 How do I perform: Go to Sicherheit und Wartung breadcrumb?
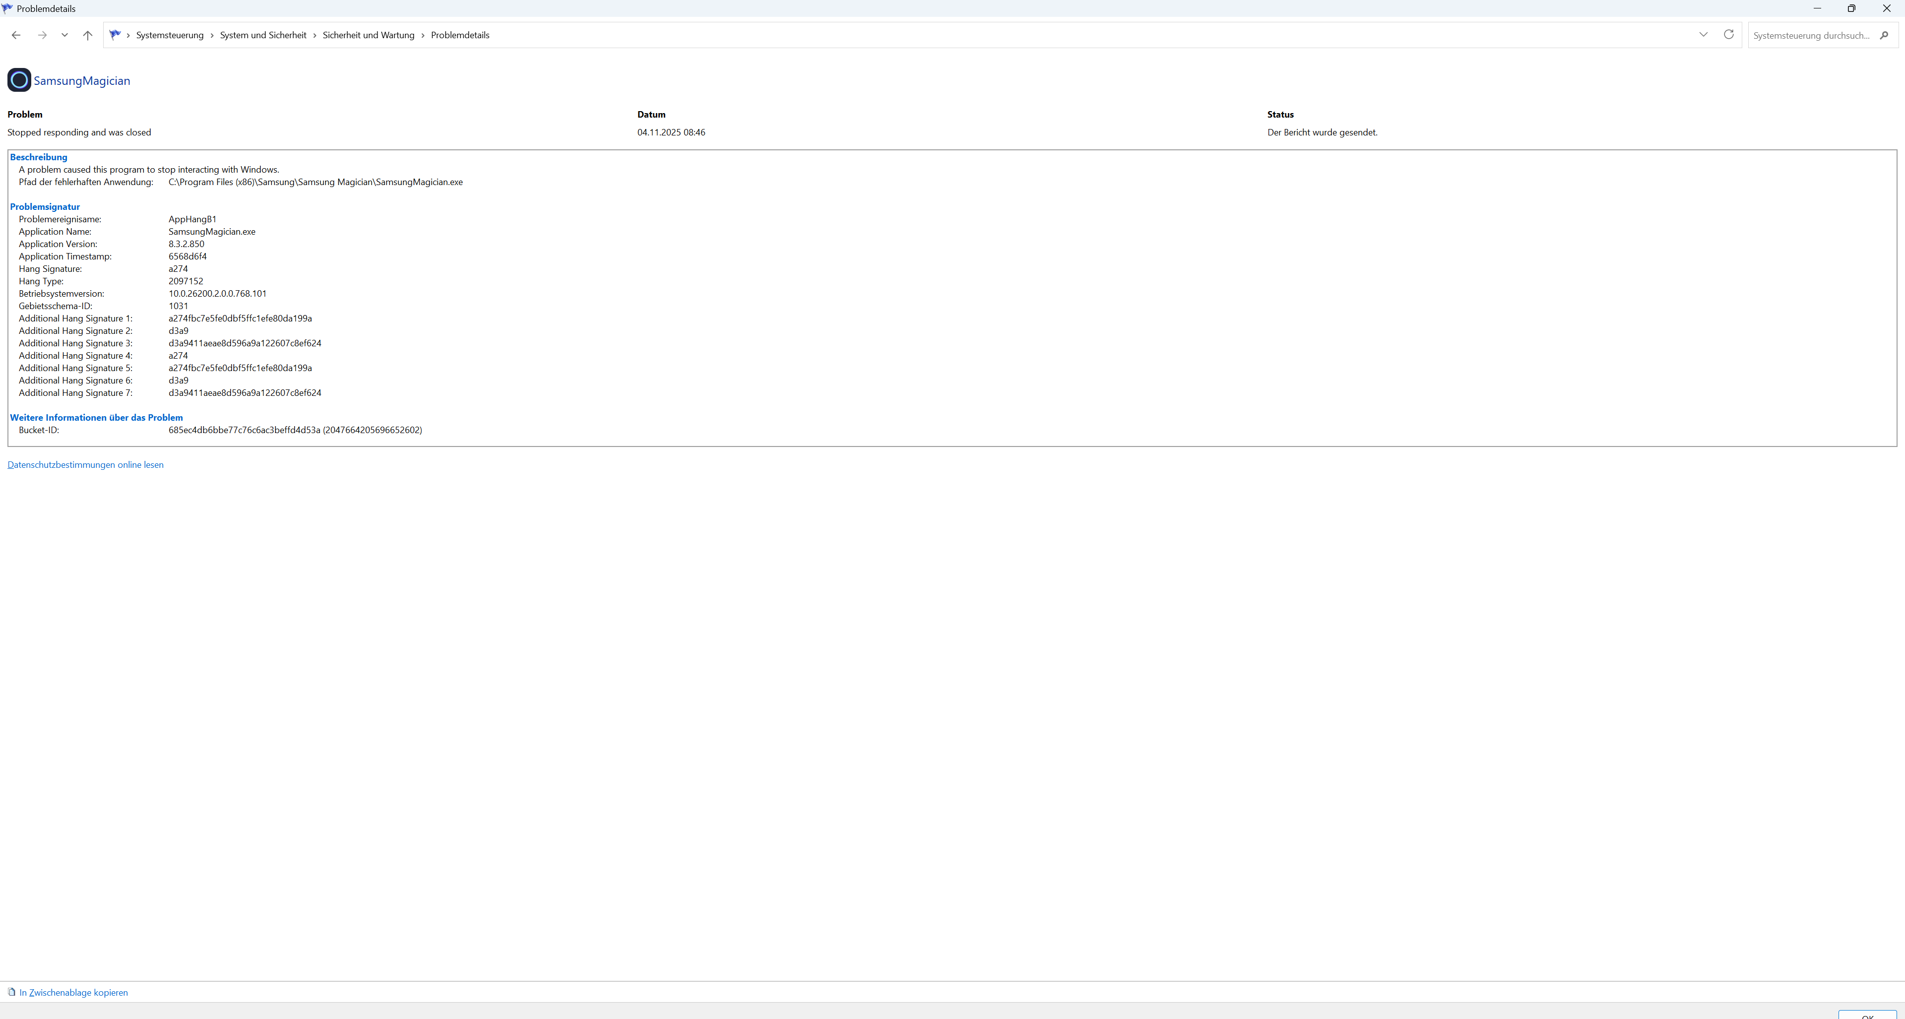coord(368,36)
